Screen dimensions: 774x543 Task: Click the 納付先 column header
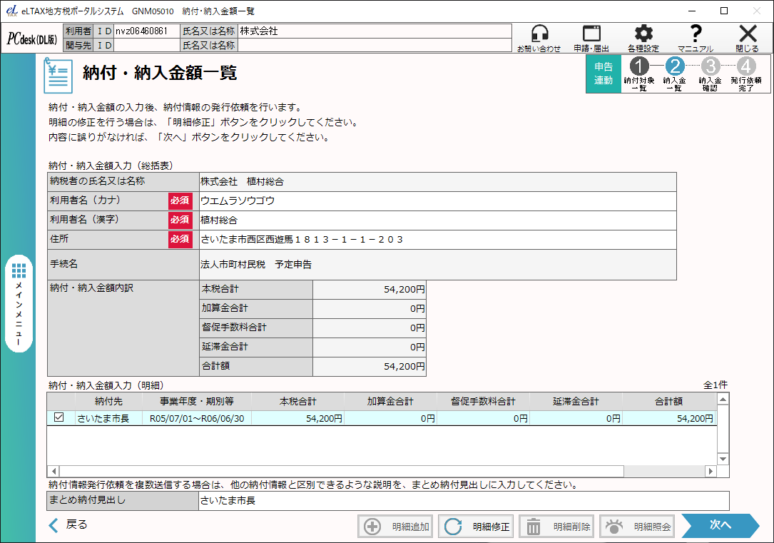pyautogui.click(x=108, y=401)
